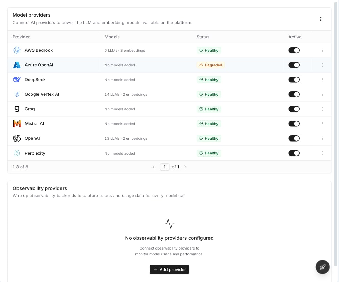The image size is (339, 282).
Task: Open OpenAI row actions menu
Action: point(322,138)
